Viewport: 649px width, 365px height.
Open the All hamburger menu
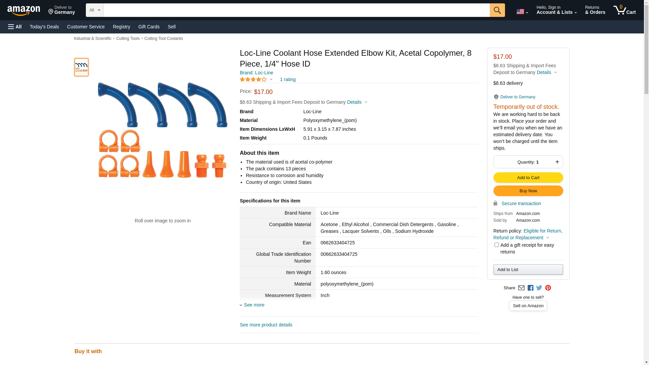(15, 27)
